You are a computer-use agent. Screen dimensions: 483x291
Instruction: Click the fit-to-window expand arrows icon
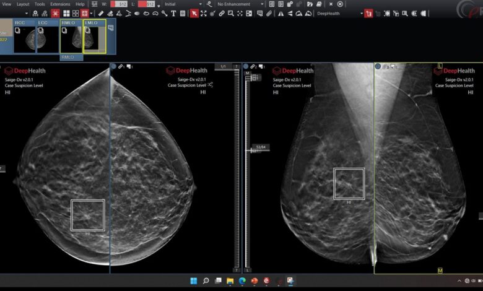(203, 13)
